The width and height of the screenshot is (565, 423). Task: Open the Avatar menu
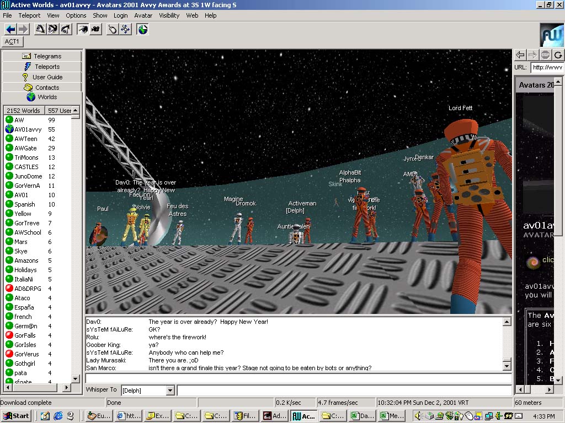(x=143, y=15)
